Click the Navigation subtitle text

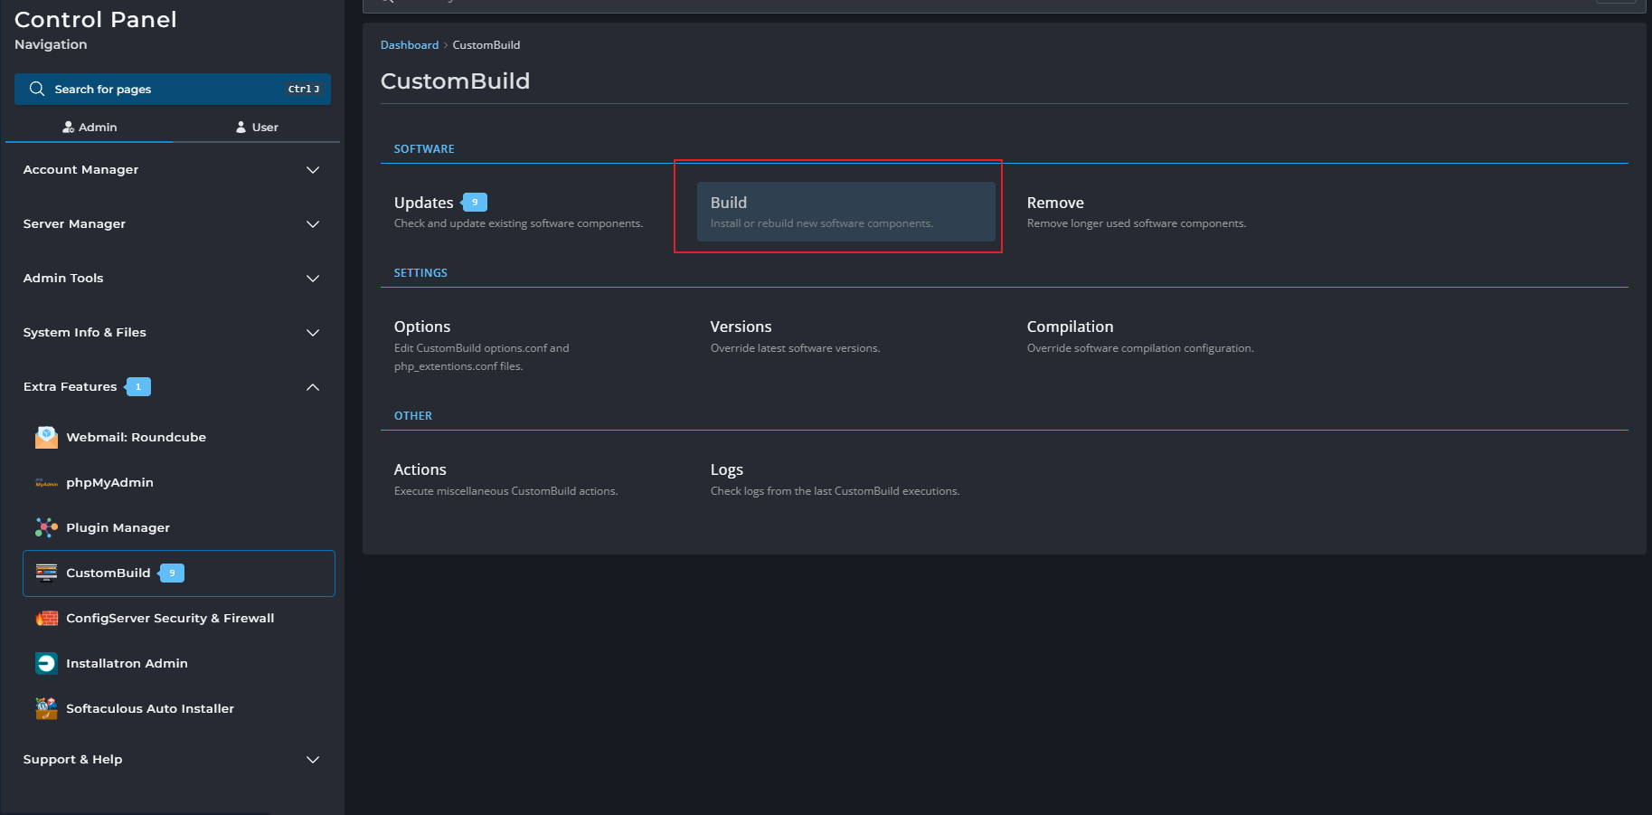(51, 44)
